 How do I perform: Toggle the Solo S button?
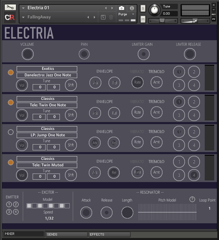(143, 8)
